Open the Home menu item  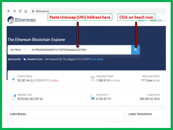(141, 20)
